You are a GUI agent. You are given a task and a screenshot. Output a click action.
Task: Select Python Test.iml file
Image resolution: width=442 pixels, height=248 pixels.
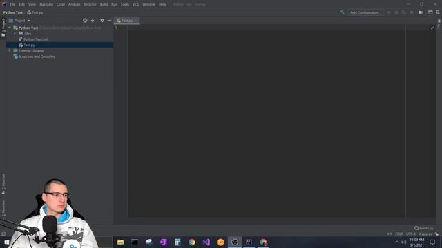pyautogui.click(x=35, y=39)
